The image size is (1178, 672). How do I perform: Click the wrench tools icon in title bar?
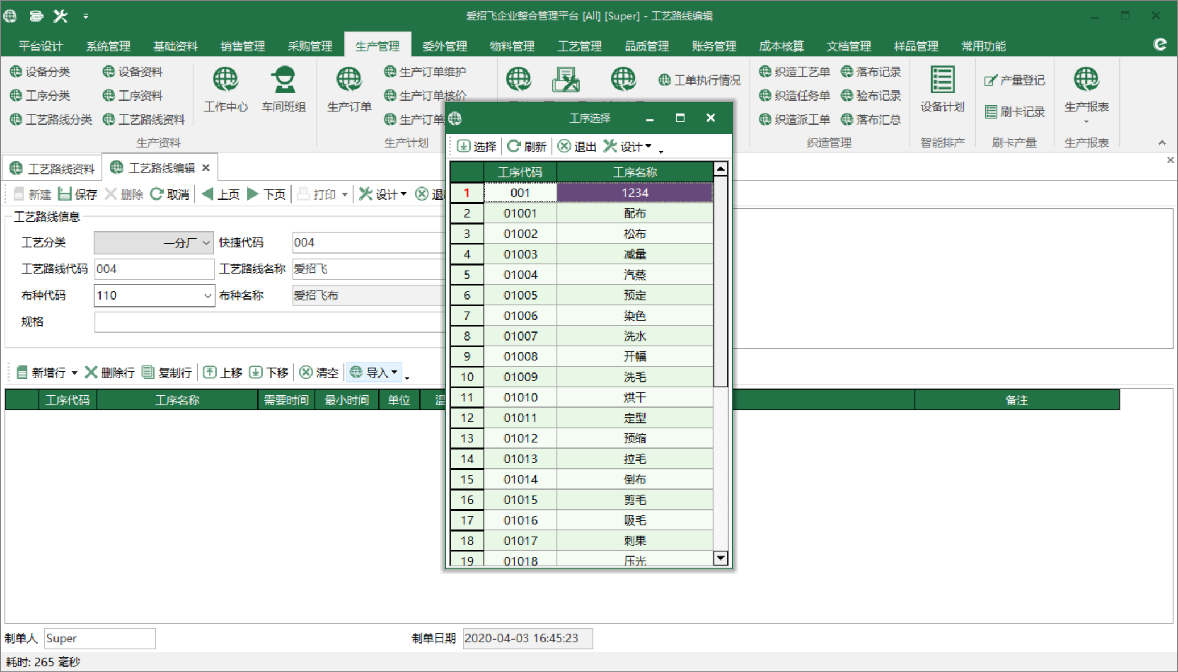click(x=60, y=16)
